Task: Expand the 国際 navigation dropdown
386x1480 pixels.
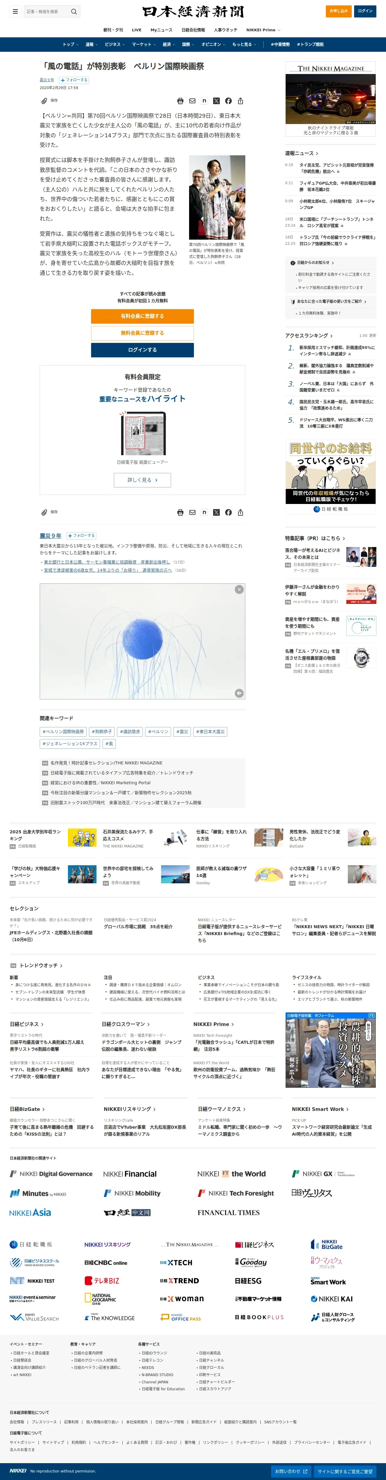Action: coord(188,44)
